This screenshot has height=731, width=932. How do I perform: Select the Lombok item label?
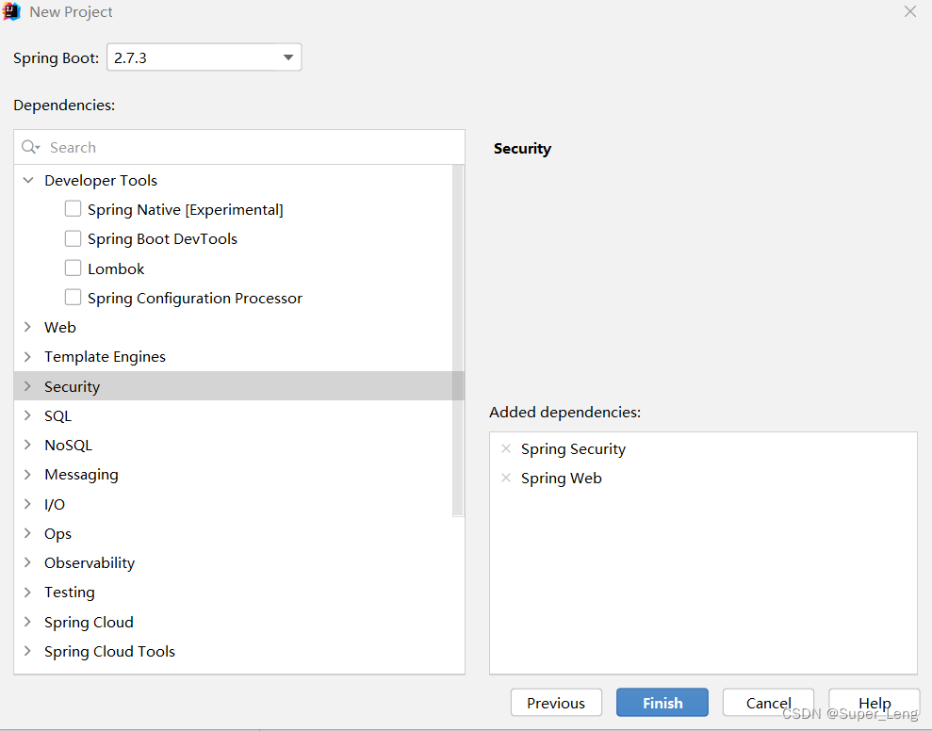tap(116, 268)
